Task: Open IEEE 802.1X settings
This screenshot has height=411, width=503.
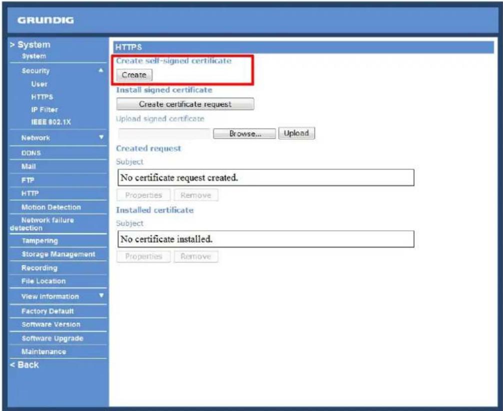Action: pyautogui.click(x=51, y=122)
